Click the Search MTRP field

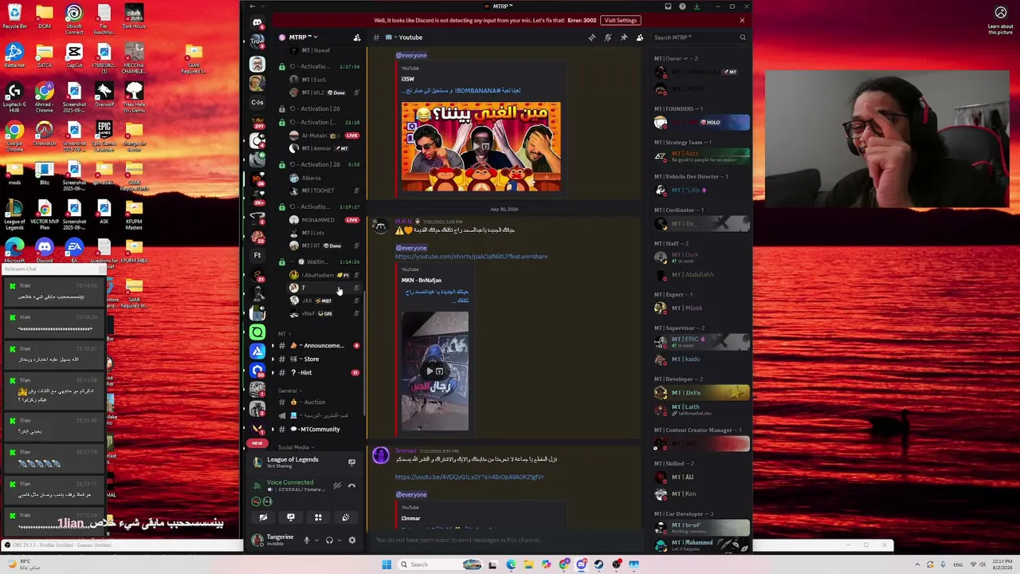700,37
